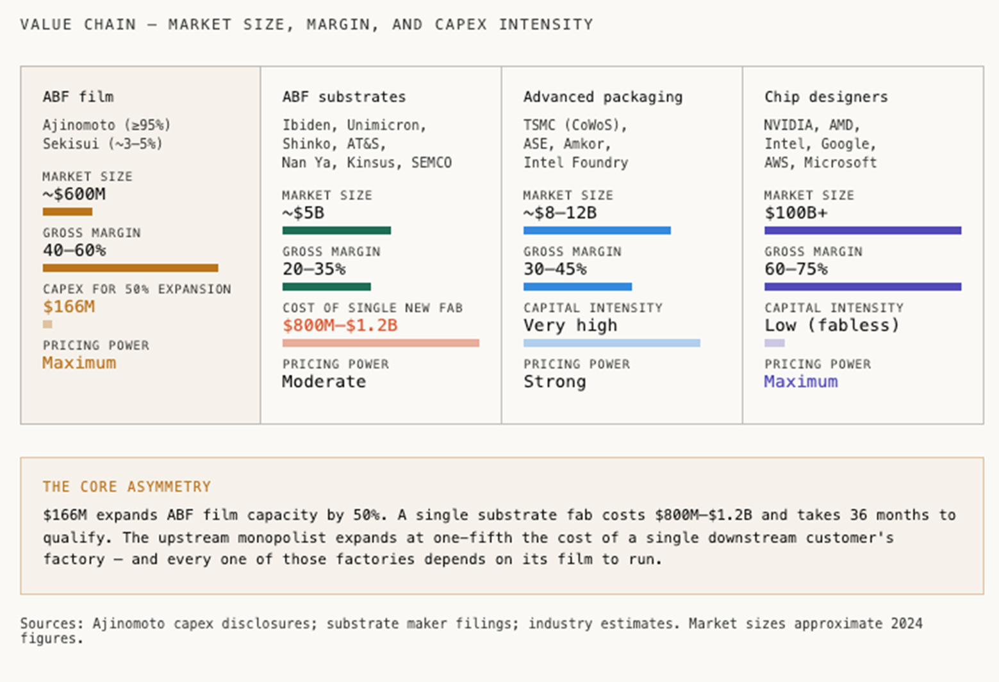Click the orange market size bar under "~$600M"
This screenshot has width=999, height=682.
click(67, 212)
